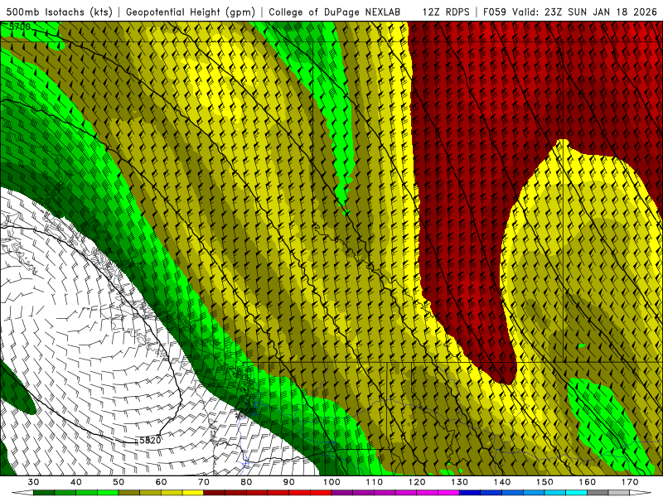Click the "Valid: 23Z SUN JAN 18 2026" text
This screenshot has width=663, height=497.
585,12
